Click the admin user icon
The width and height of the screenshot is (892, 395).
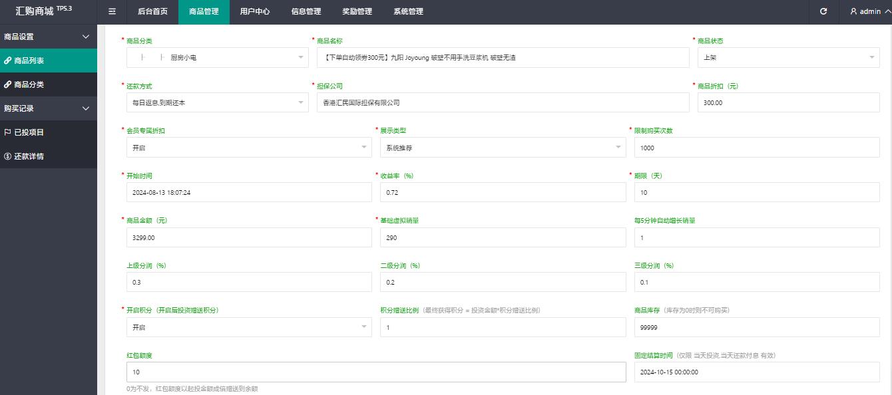pos(853,11)
